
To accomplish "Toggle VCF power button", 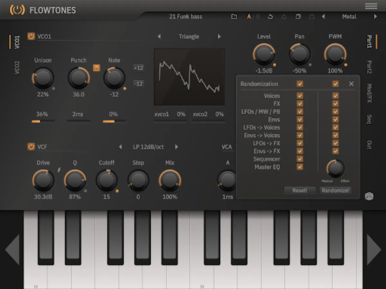I will click(31, 147).
